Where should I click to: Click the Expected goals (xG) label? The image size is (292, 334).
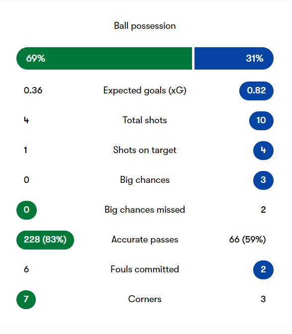[x=145, y=91]
